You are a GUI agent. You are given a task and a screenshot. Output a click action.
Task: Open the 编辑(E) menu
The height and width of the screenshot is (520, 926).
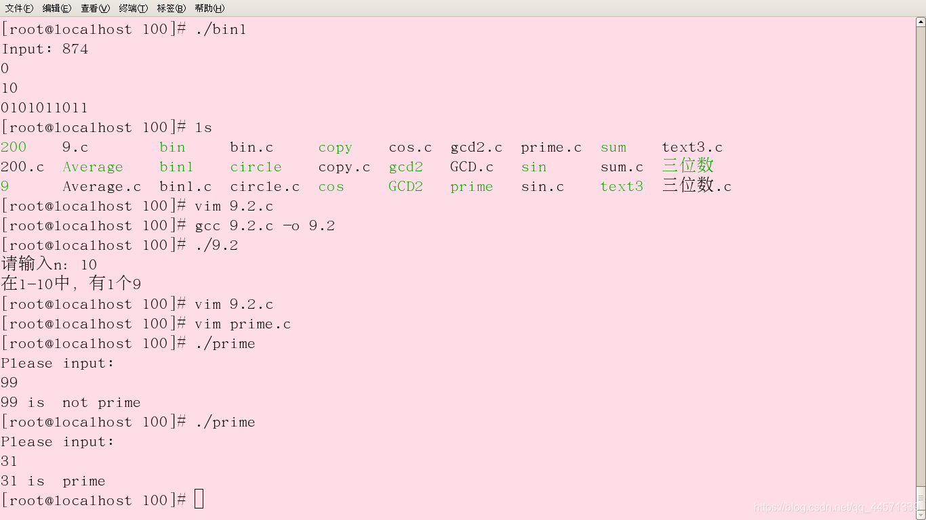57,8
